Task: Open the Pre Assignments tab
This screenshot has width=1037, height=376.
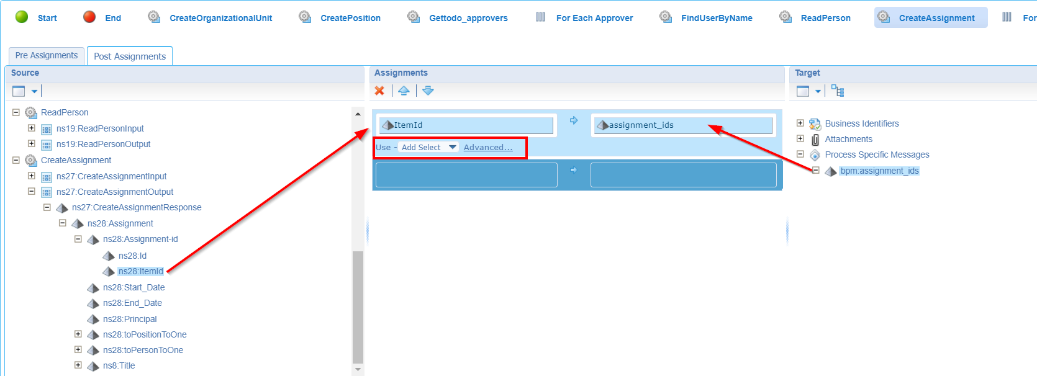Action: [x=47, y=55]
